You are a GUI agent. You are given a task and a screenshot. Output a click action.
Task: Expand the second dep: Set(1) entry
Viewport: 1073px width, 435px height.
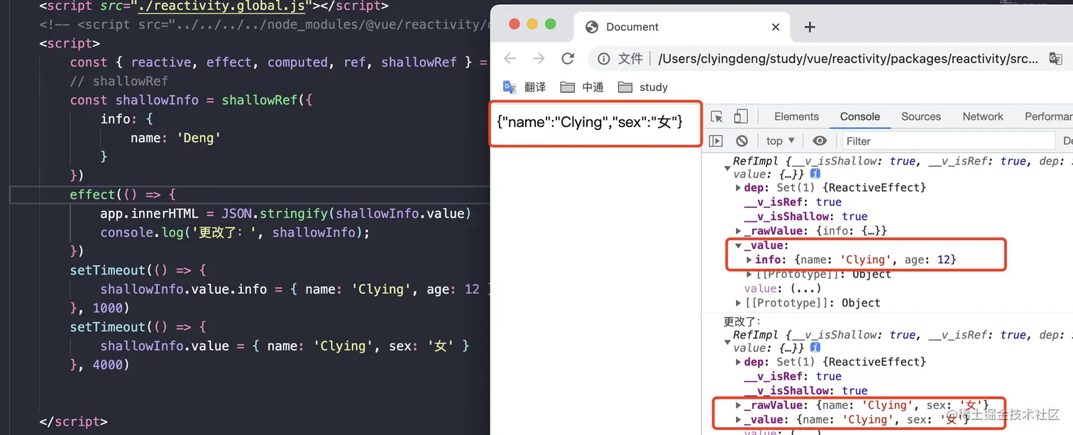tap(739, 362)
